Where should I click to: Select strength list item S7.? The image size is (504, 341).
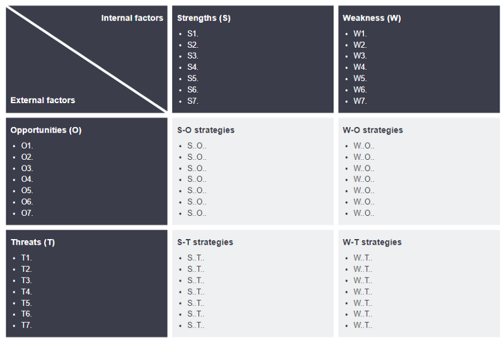click(193, 101)
